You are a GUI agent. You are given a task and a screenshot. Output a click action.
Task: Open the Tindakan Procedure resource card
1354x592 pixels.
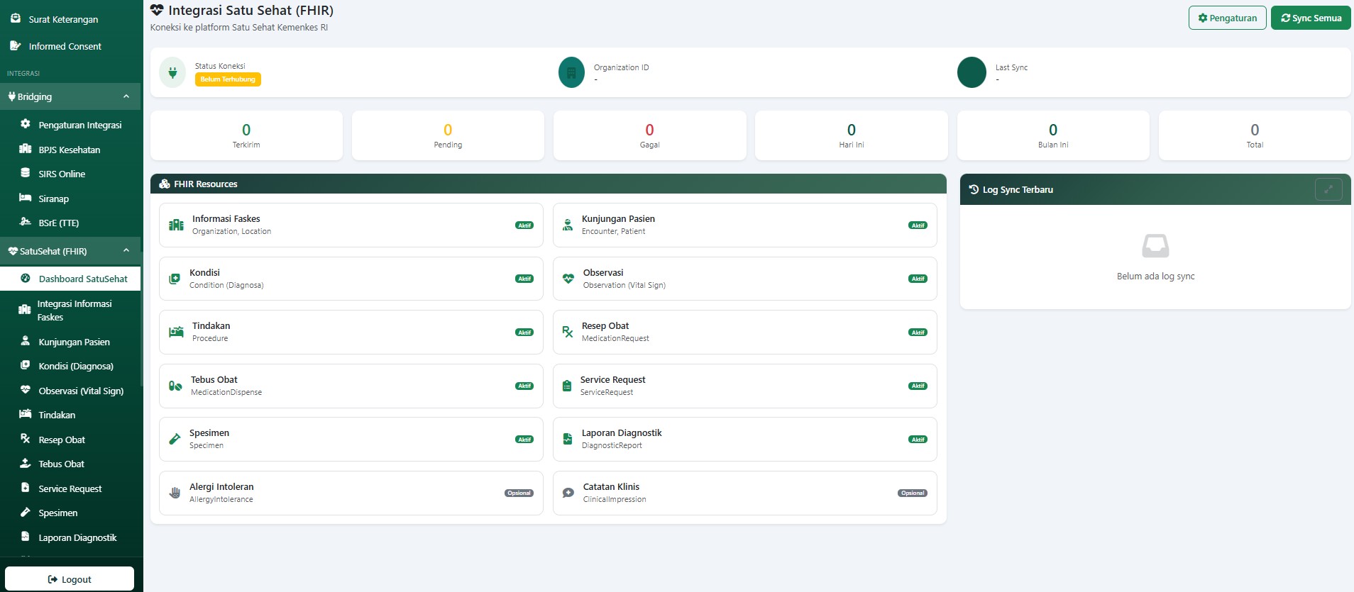[x=351, y=332]
